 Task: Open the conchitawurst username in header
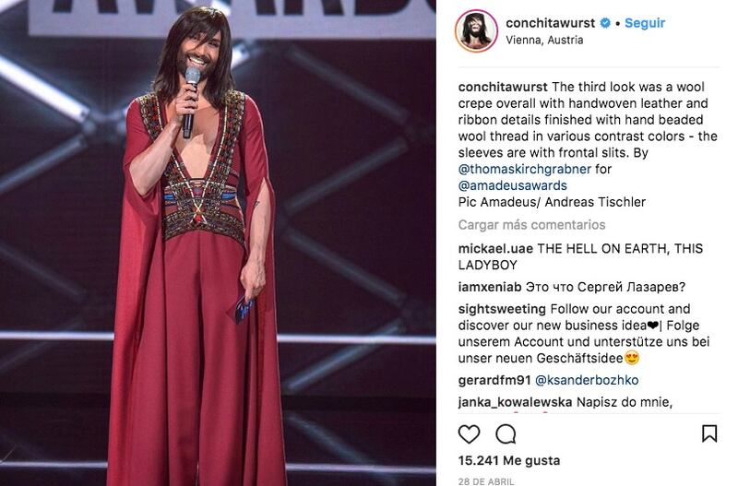550,22
